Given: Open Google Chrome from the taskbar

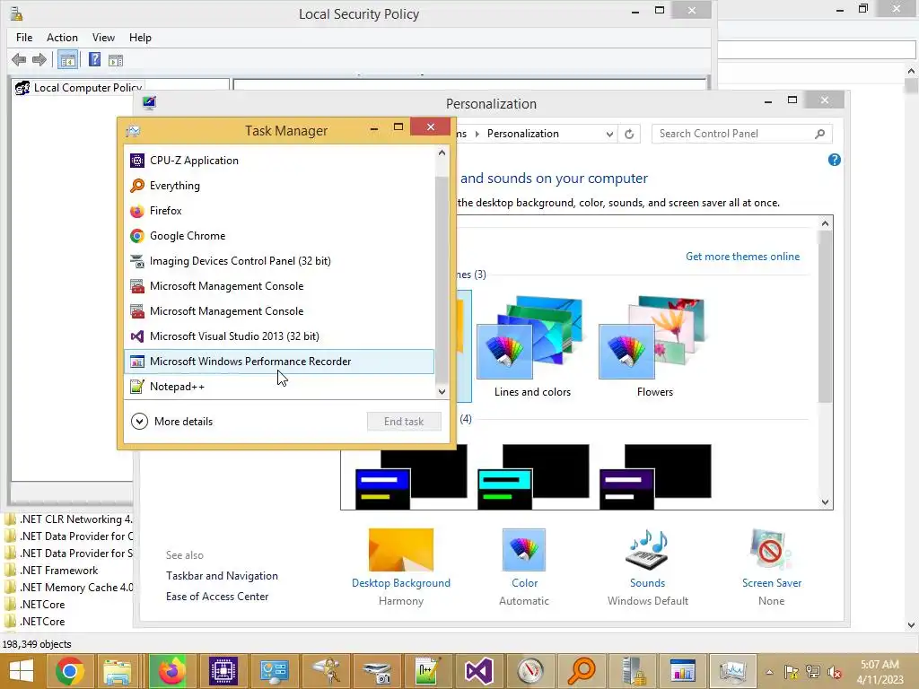Looking at the screenshot, I should tap(70, 671).
